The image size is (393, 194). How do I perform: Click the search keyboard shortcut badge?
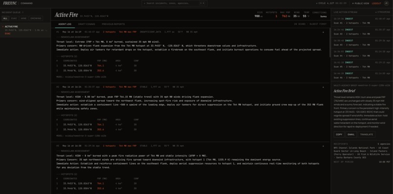point(202,3)
